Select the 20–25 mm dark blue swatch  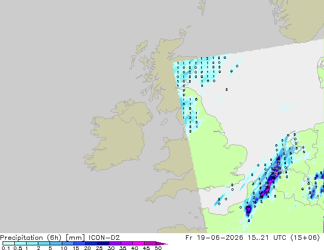91,243
